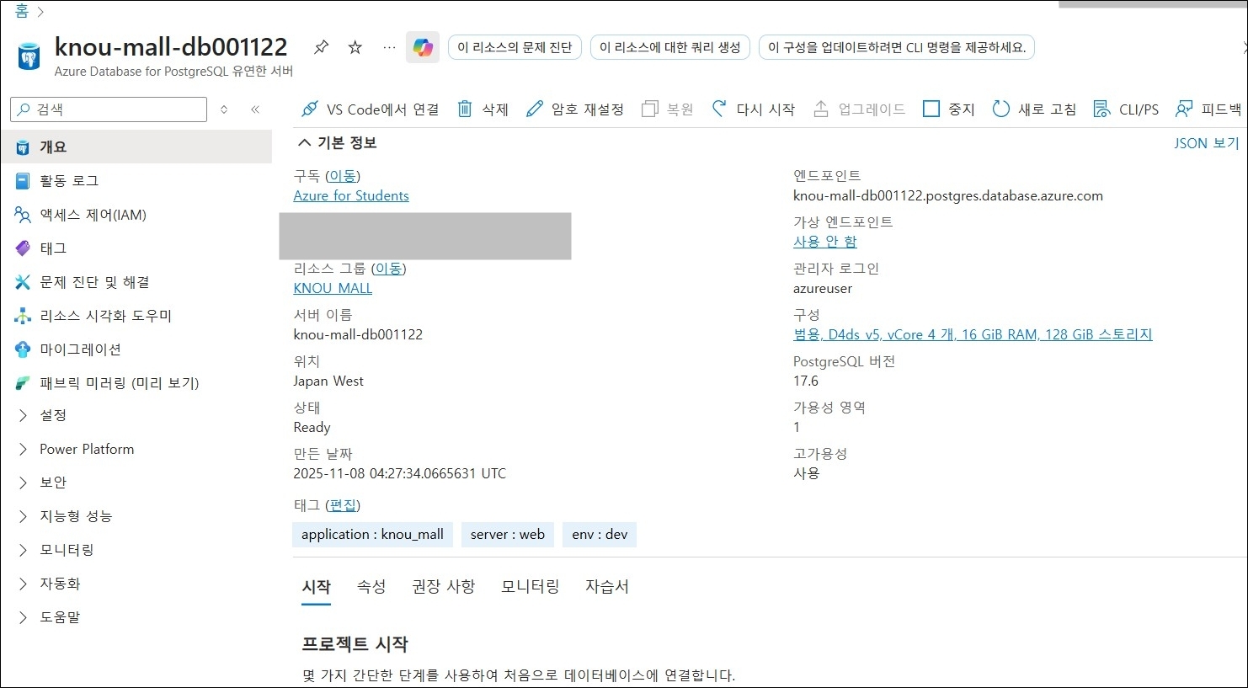Click the env : dev tag
Image resolution: width=1248 pixels, height=688 pixels.
[600, 535]
